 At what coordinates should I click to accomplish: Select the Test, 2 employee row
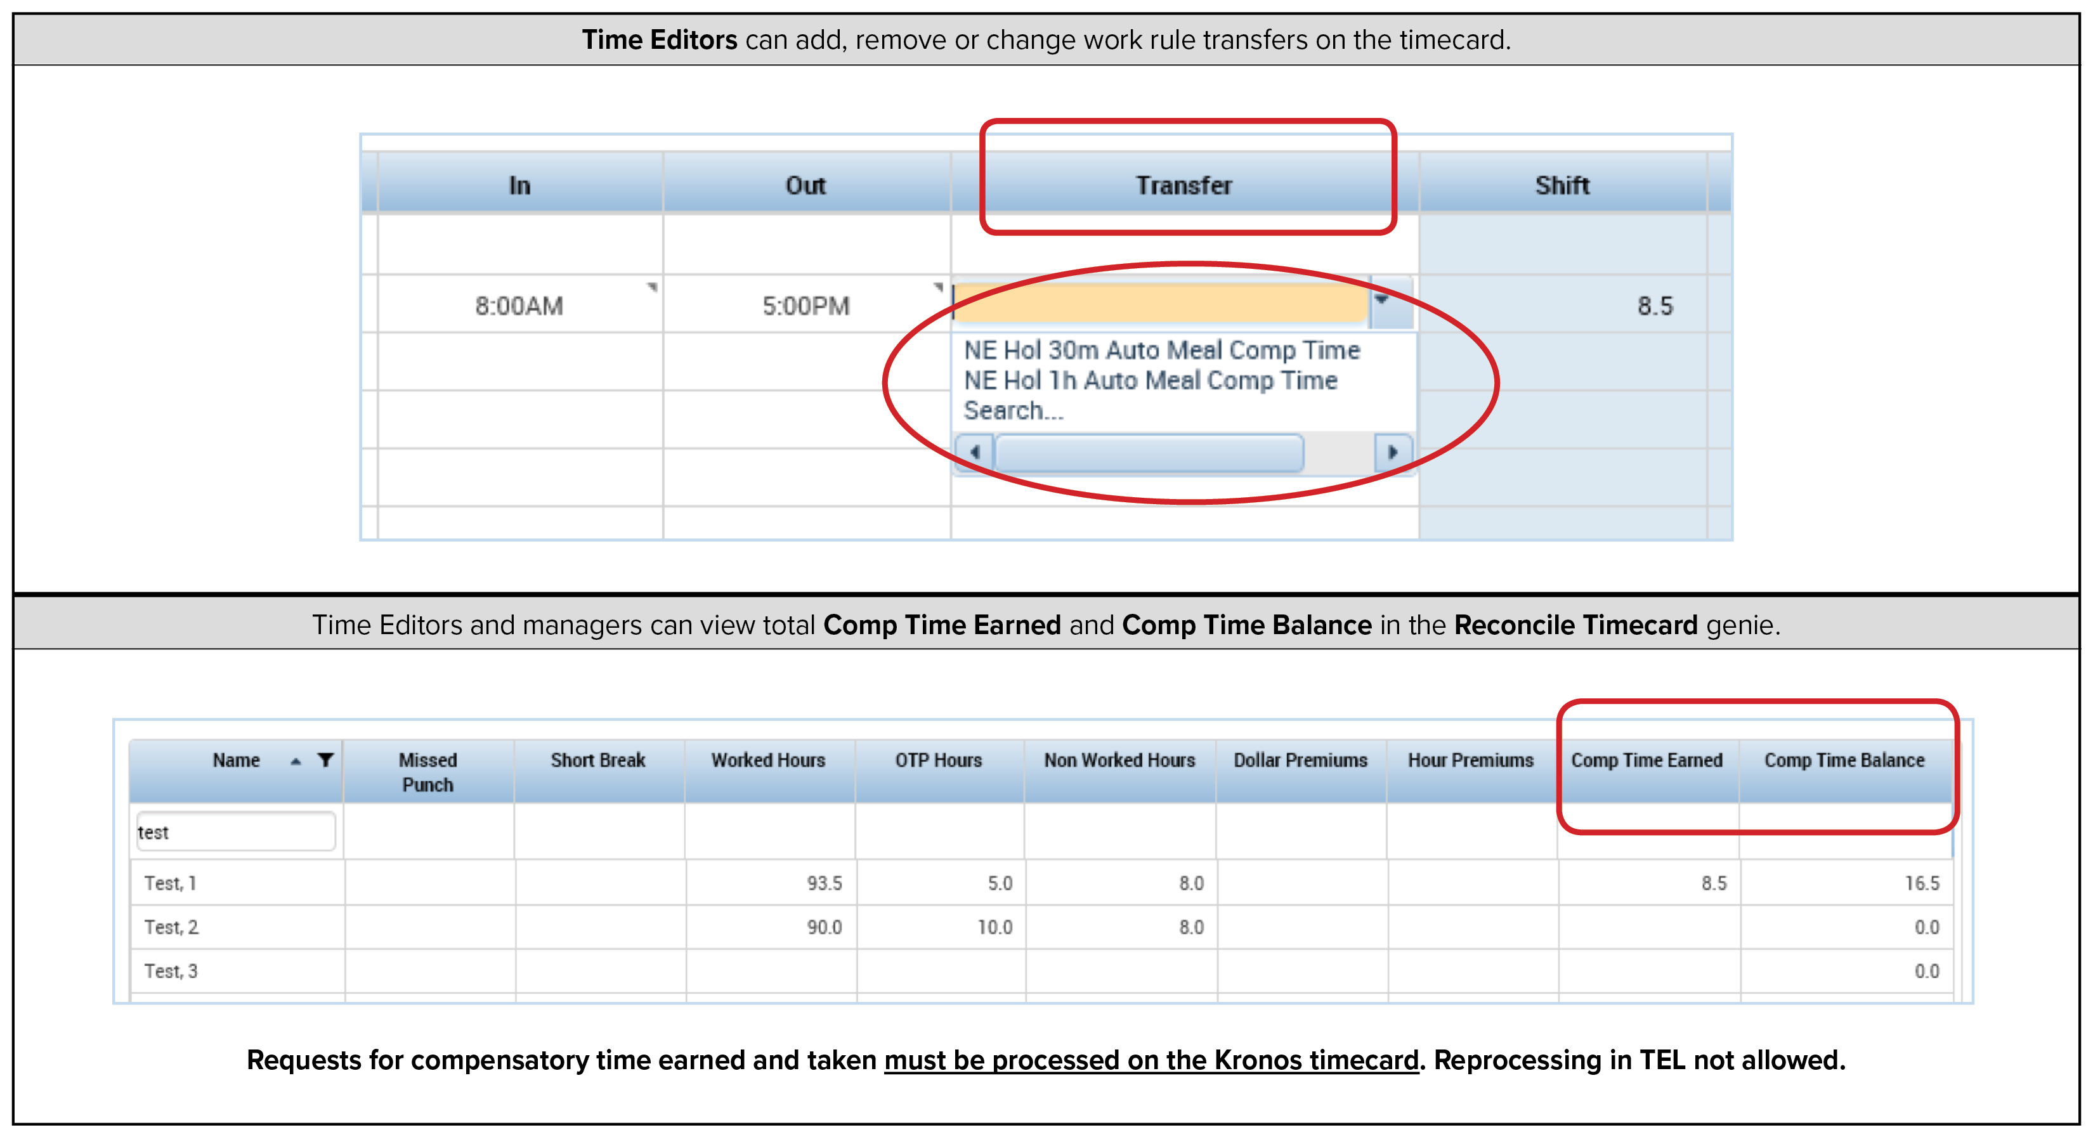click(171, 926)
